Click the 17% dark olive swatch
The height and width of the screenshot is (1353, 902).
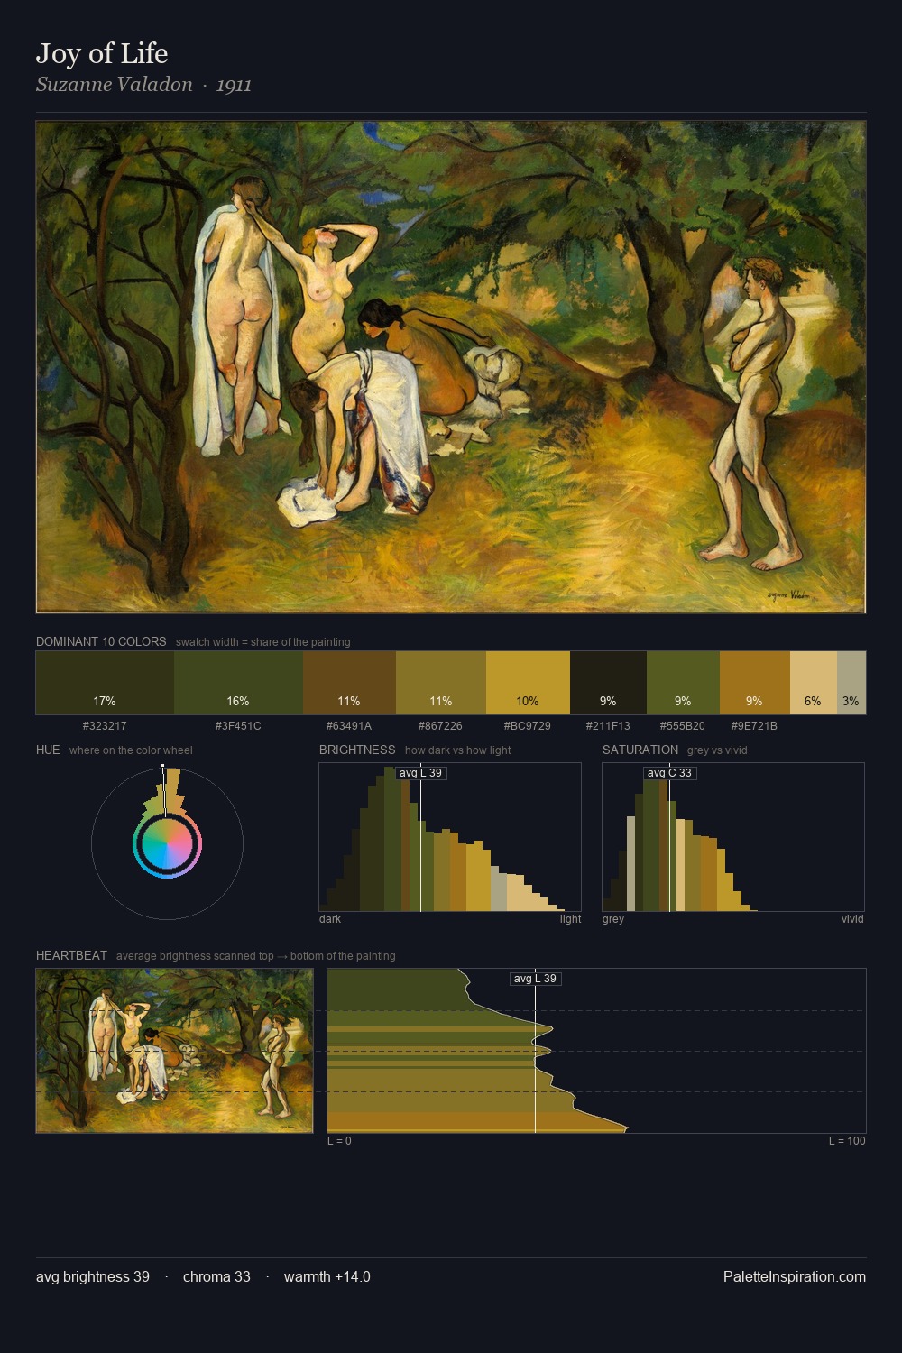pos(105,683)
